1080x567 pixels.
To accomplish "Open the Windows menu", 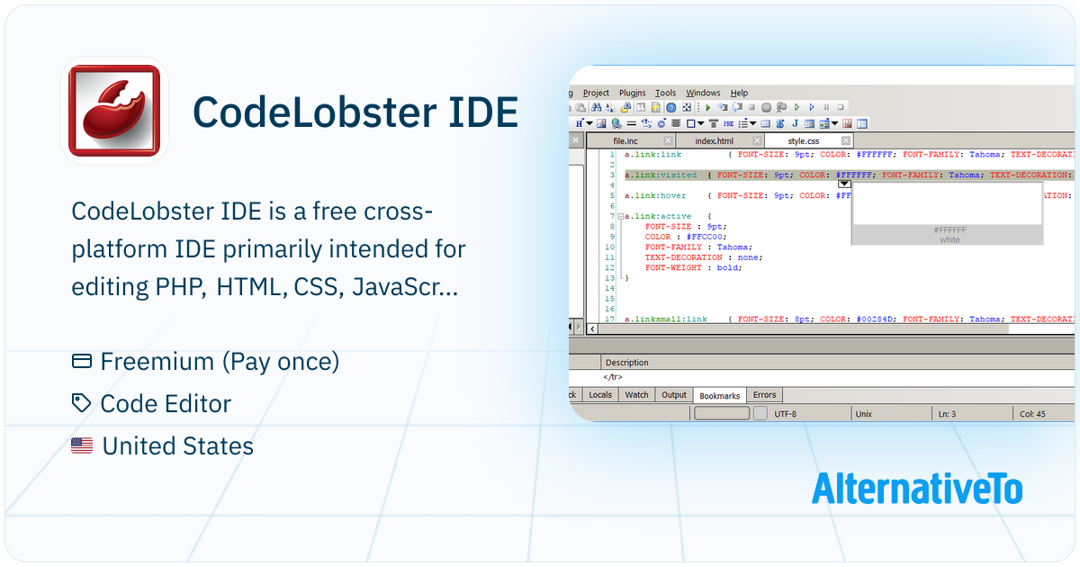I will (703, 93).
